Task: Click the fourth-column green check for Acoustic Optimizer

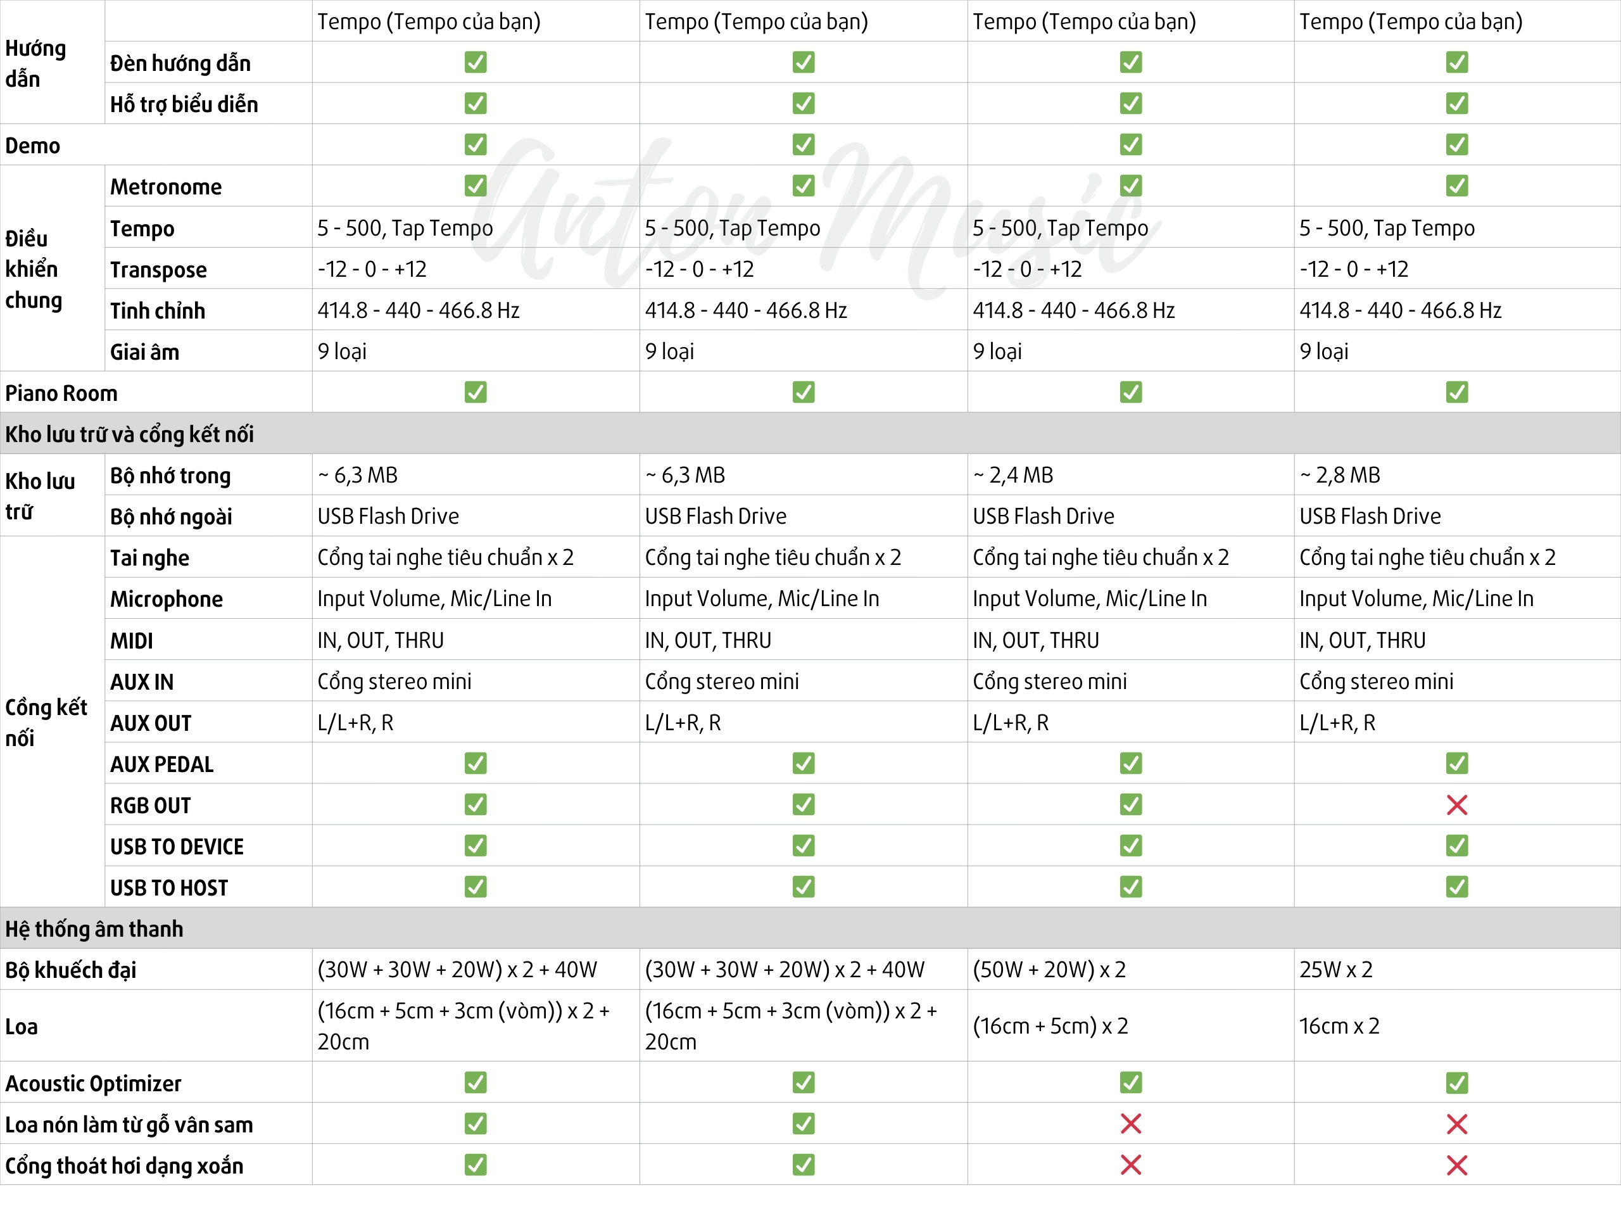Action: point(1456,1082)
